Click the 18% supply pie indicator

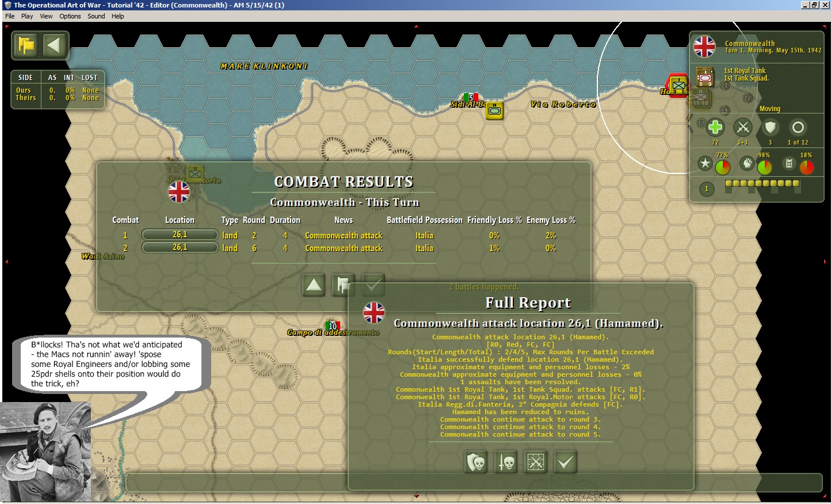(x=807, y=167)
